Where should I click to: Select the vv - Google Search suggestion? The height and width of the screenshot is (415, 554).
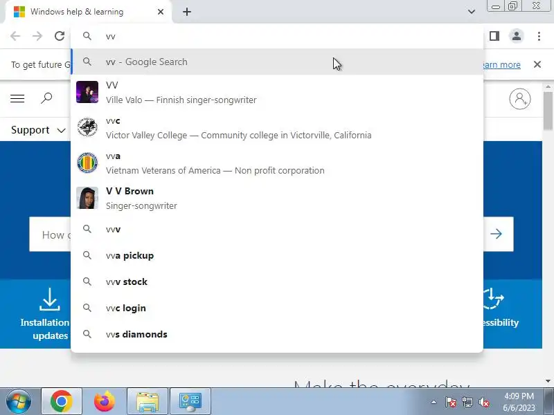(277, 62)
